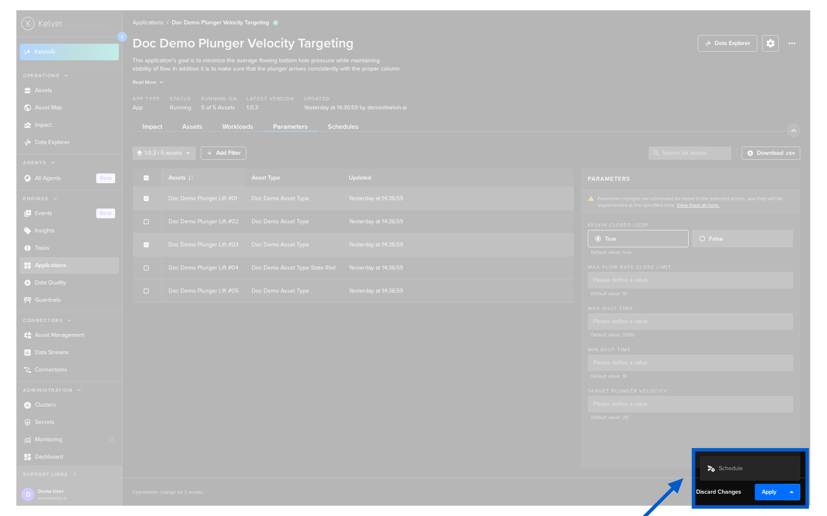827x516 pixels.
Task: Click the Demo User avatar
Action: [x=28, y=494]
